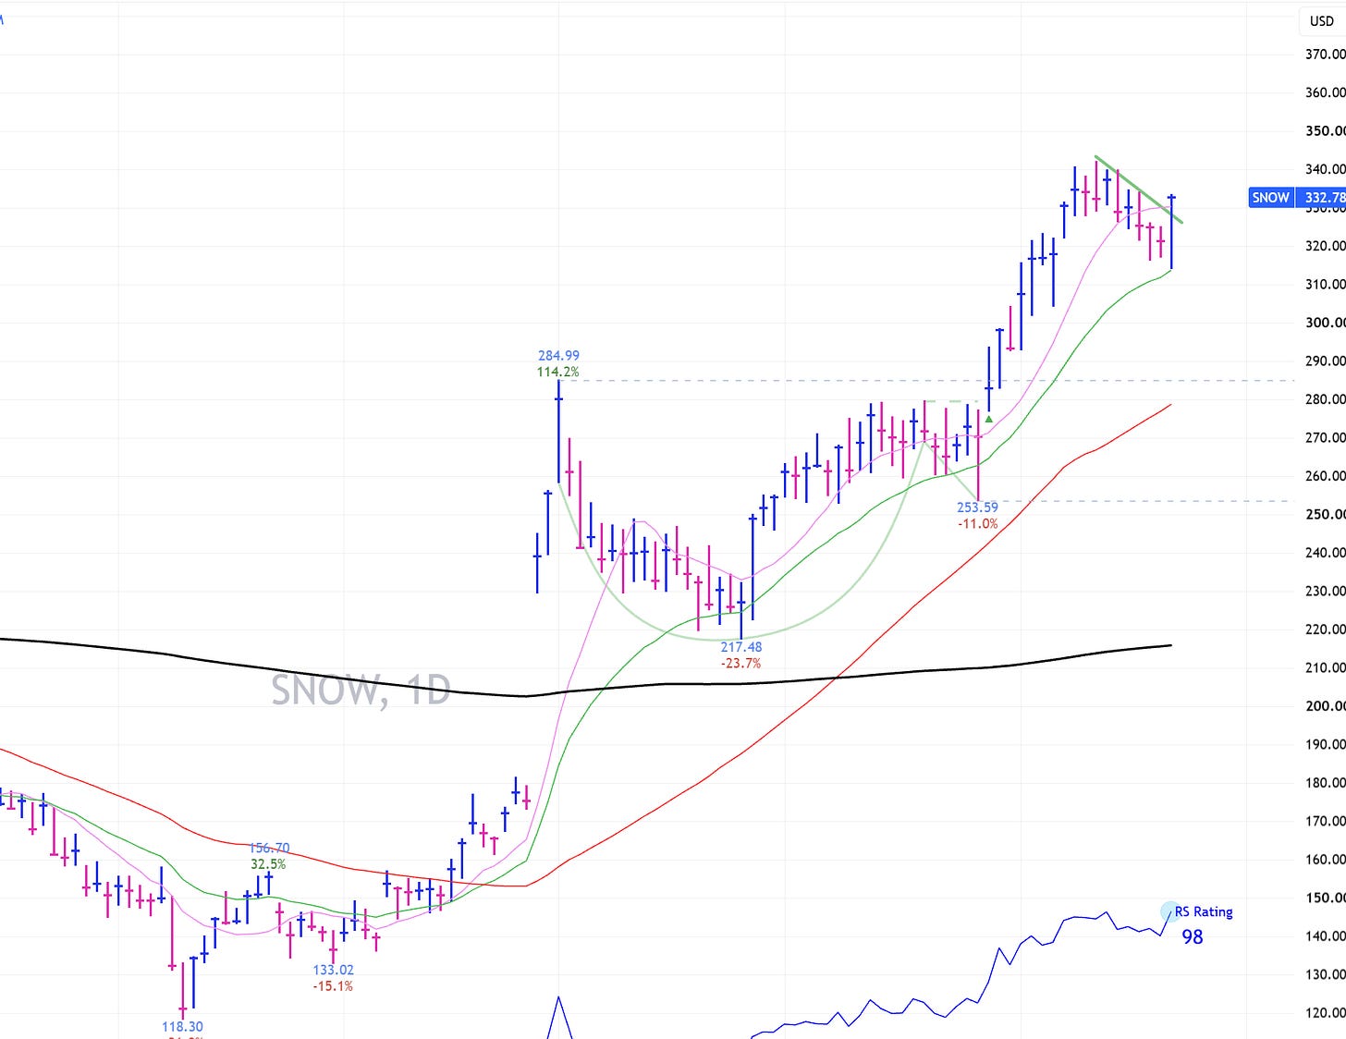
Task: Click the RS Rating value 98
Action: click(x=1193, y=937)
